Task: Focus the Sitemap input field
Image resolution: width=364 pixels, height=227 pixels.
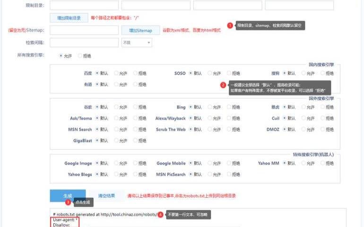Action: tap(84, 30)
